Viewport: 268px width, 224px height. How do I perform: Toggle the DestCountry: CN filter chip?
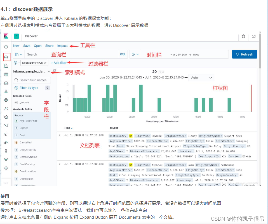tap(34, 63)
